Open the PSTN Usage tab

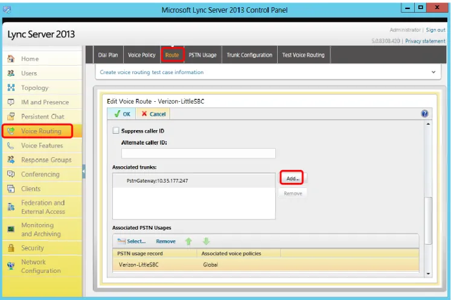202,55
